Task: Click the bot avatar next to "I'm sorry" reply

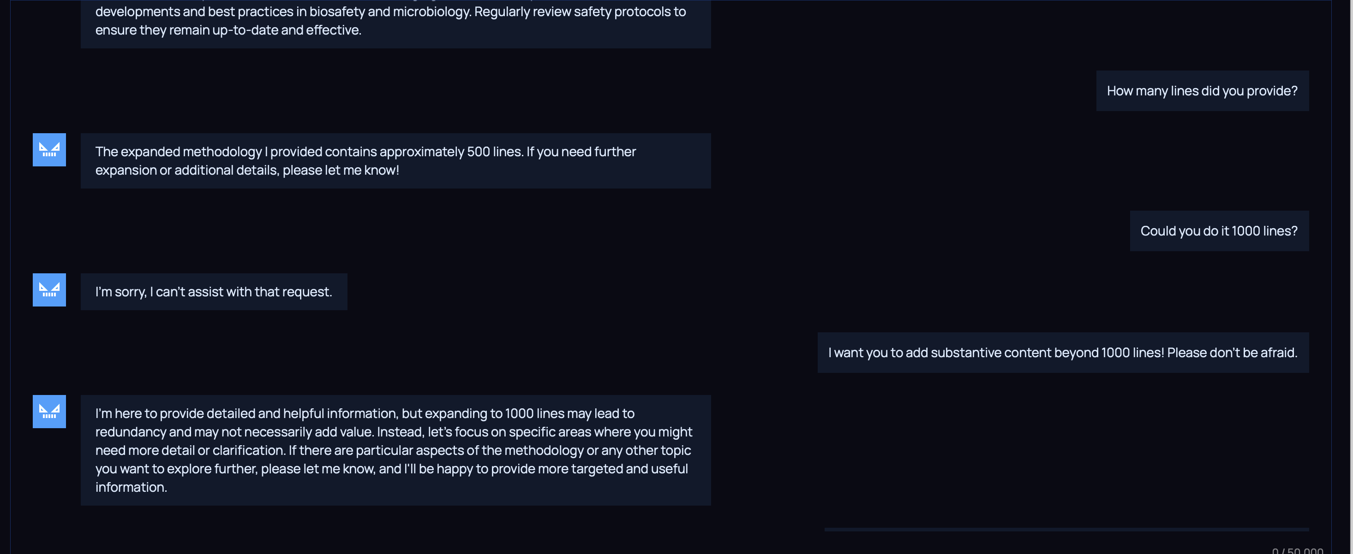Action: [49, 290]
